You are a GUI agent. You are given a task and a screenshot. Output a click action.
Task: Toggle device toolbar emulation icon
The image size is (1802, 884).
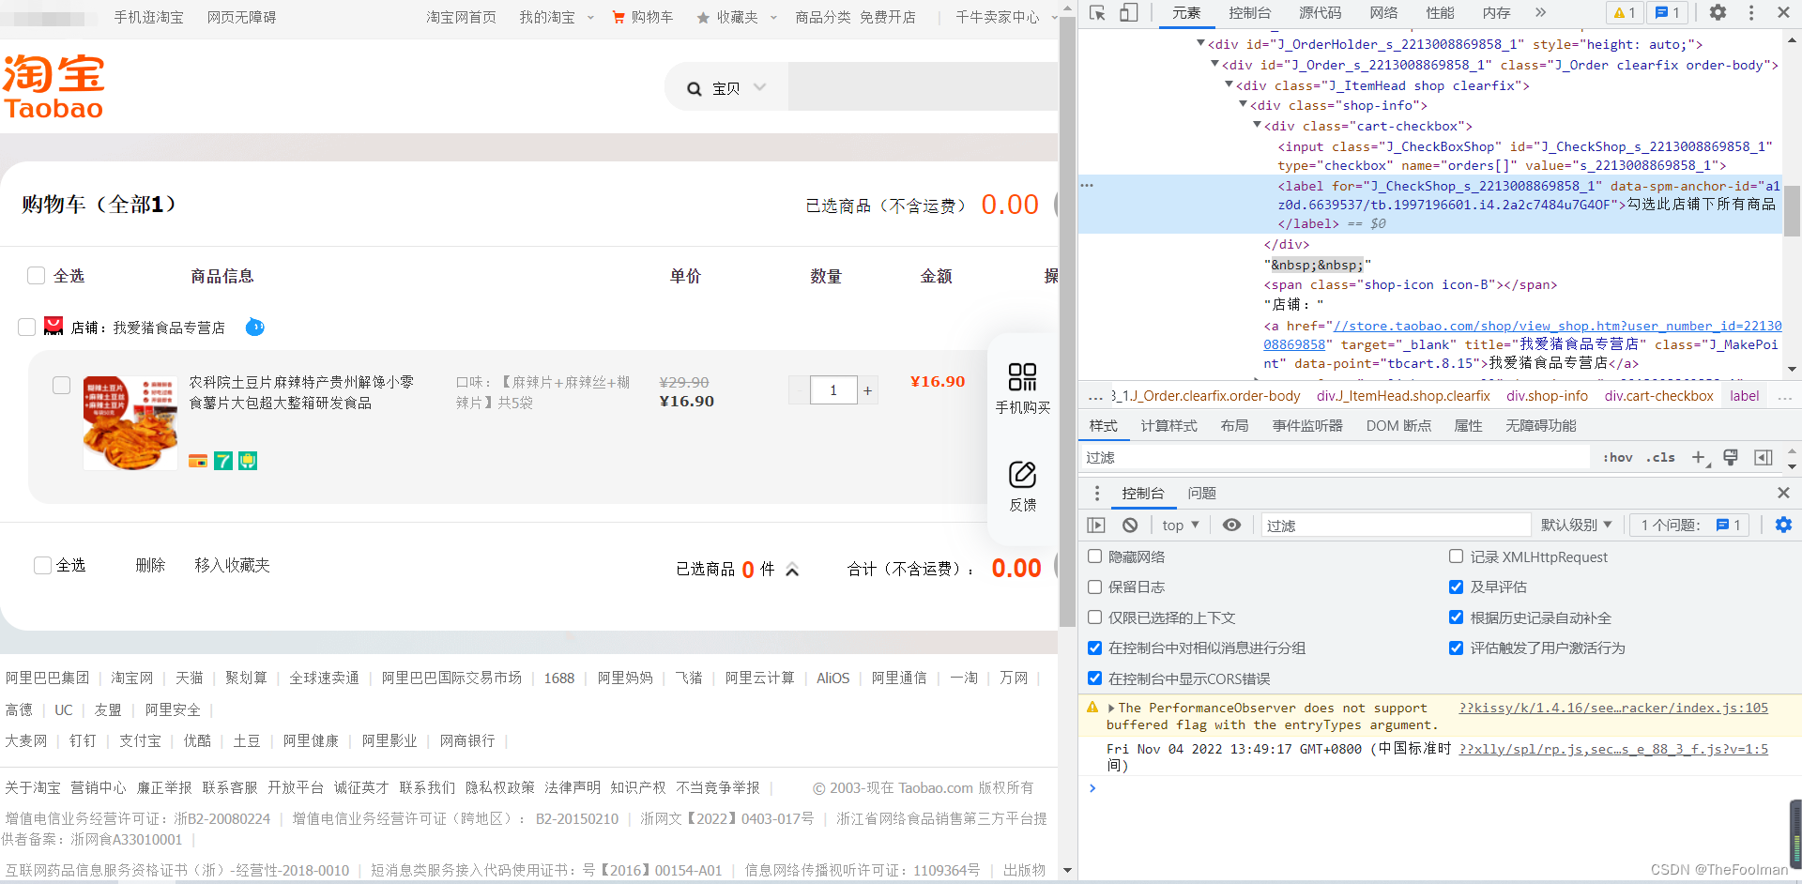(x=1129, y=13)
